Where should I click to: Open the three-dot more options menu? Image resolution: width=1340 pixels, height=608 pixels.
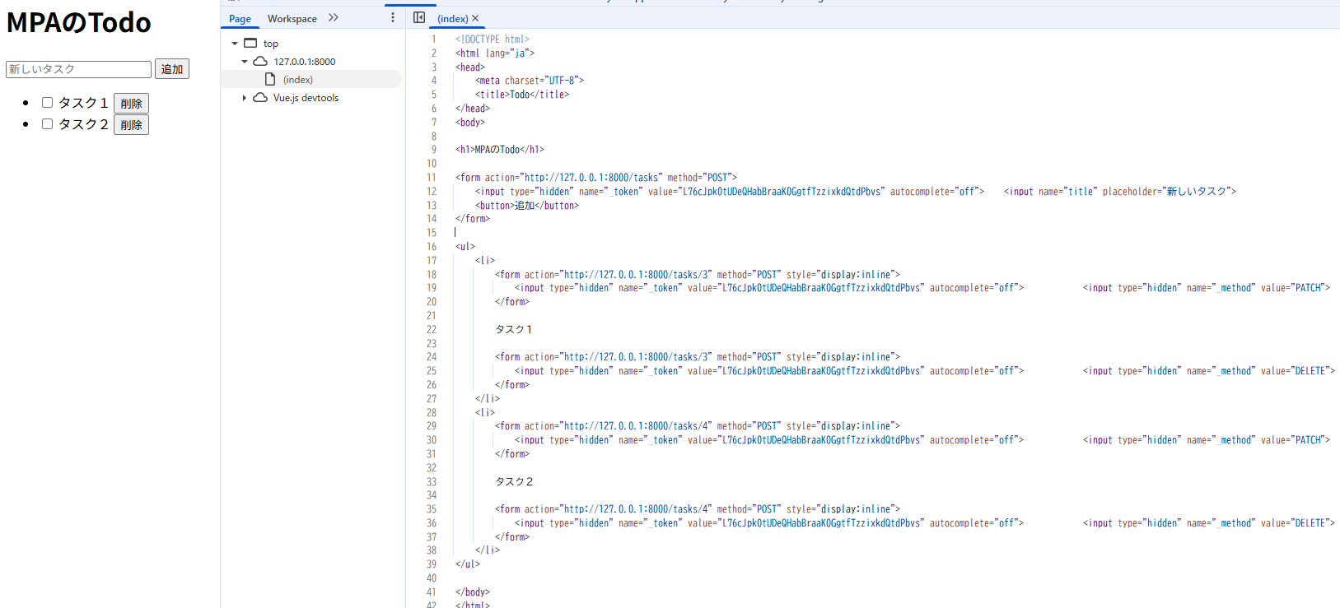click(x=393, y=18)
